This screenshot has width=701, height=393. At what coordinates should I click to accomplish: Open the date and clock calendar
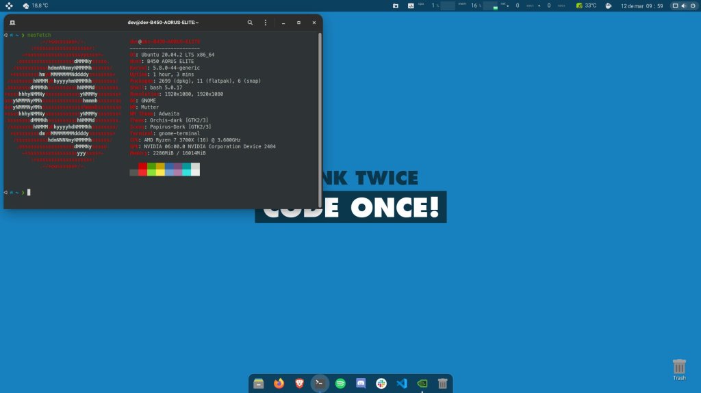(641, 5)
